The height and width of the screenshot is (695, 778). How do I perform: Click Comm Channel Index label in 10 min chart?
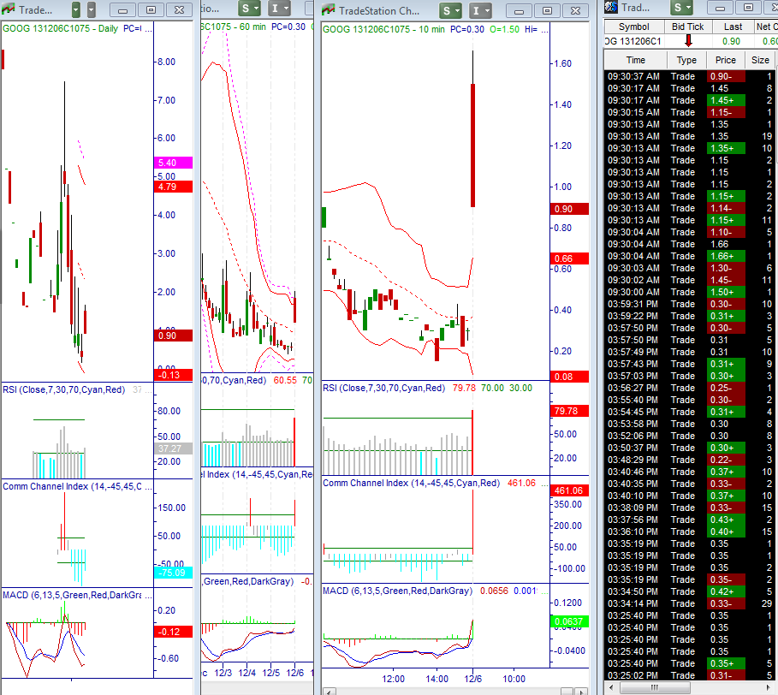(x=412, y=484)
